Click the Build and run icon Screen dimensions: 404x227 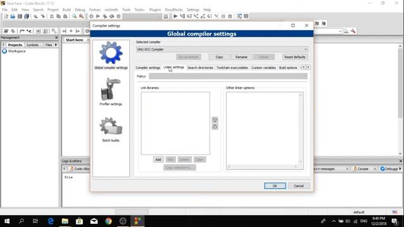(105, 16)
